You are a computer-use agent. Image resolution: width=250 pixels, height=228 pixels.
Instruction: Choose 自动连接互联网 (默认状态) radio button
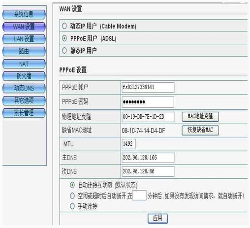[72, 185]
